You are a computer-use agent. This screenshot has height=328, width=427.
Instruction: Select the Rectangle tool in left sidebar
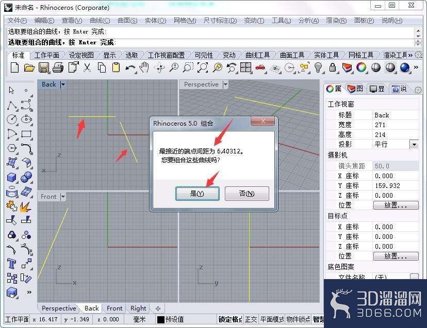[x=26, y=134]
